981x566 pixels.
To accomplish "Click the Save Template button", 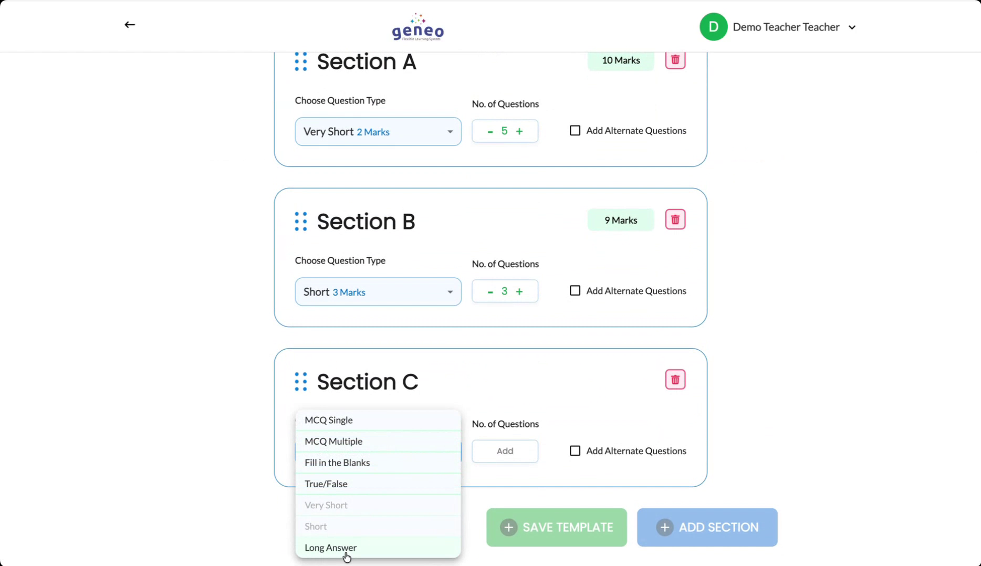I will (x=556, y=527).
